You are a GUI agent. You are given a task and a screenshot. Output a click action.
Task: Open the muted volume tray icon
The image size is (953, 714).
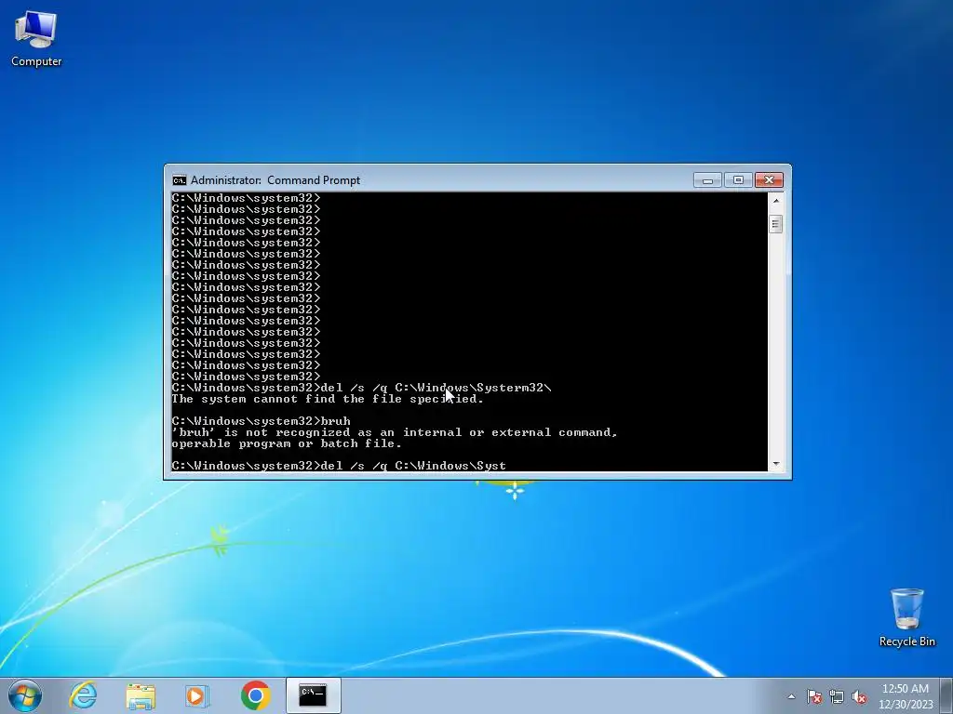pos(859,696)
